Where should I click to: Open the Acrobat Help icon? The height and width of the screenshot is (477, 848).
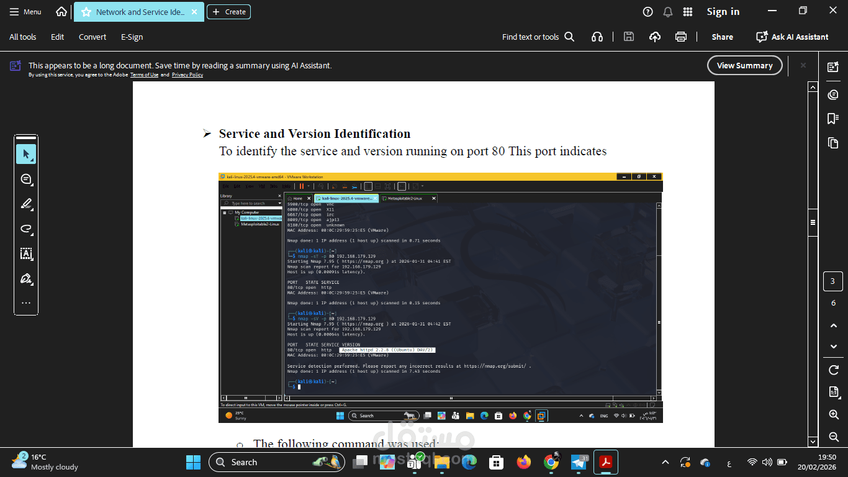[x=648, y=12]
